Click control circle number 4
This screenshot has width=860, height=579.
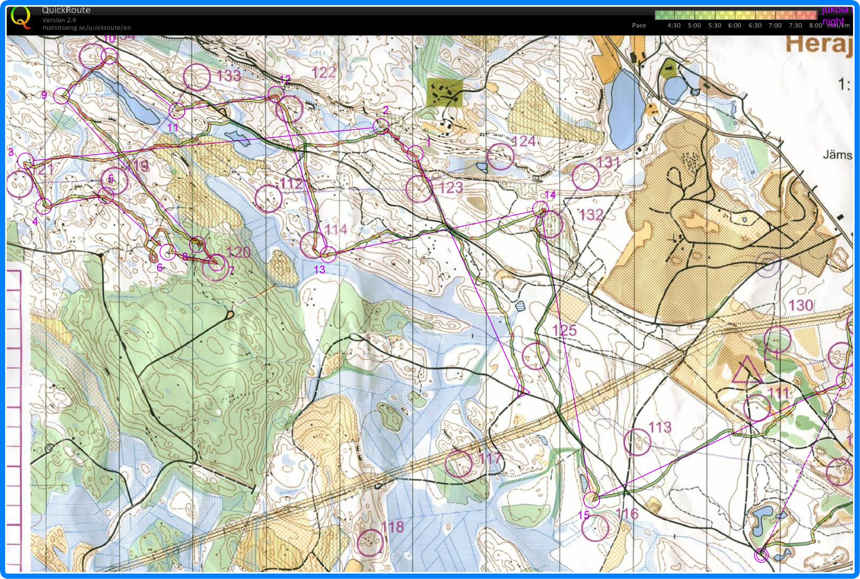44,206
